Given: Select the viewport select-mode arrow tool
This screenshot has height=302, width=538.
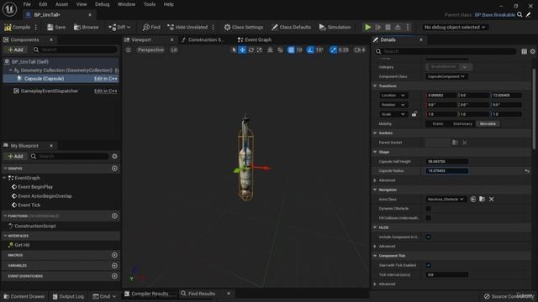Looking at the screenshot, I should point(234,50).
